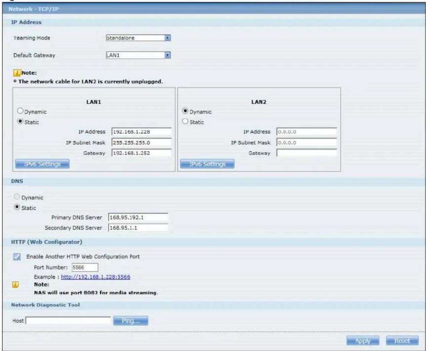Click the HTTP (Web Configurator) section header
The image size is (426, 351).
click(46, 242)
